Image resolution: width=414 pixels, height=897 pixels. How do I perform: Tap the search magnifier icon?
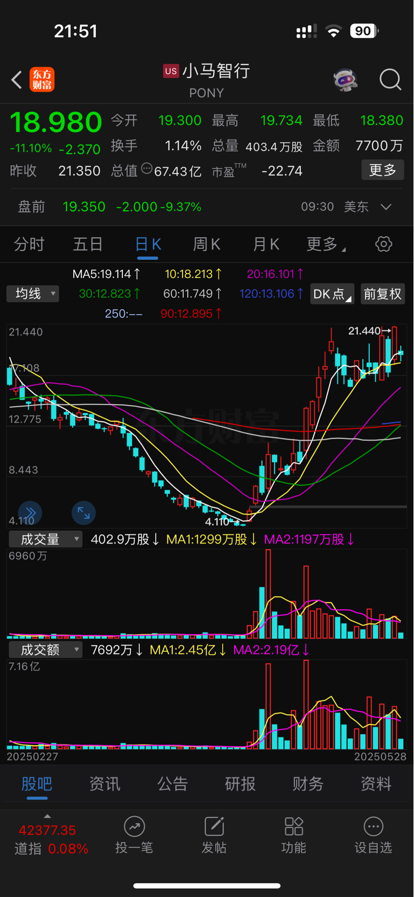click(390, 80)
